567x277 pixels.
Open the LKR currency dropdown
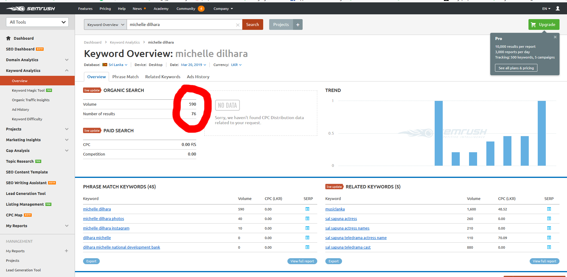pos(236,65)
